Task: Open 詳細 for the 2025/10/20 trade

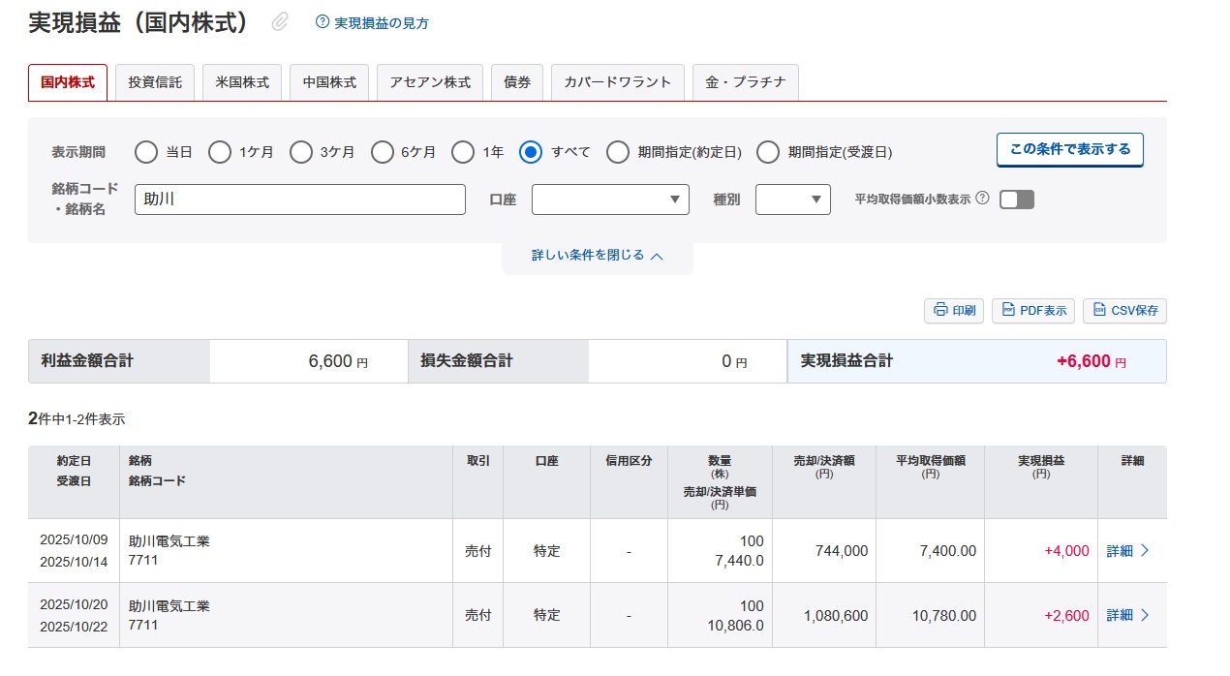Action: coord(1127,615)
